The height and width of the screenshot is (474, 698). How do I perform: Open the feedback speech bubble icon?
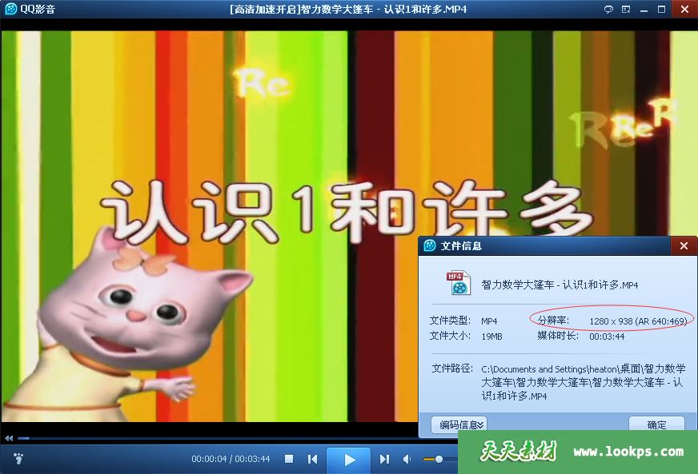[x=608, y=9]
